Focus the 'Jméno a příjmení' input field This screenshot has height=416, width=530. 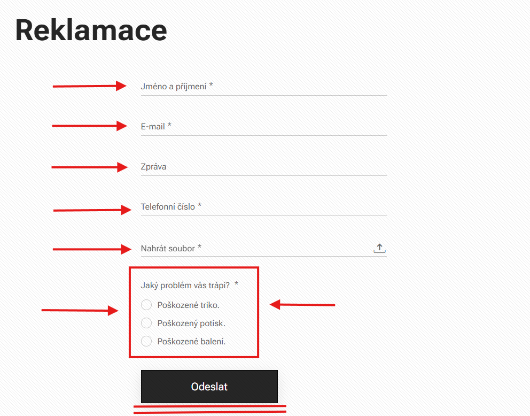(263, 87)
